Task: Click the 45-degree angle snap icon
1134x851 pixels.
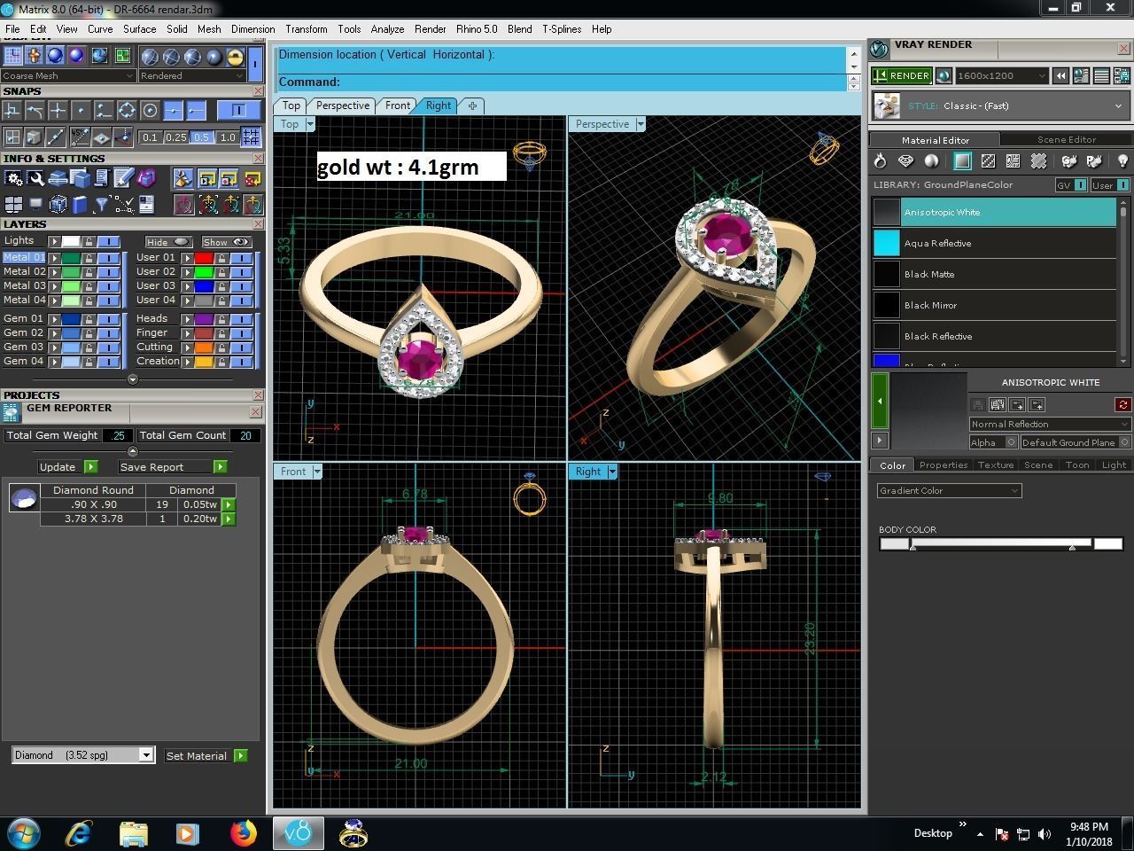Action: 81,137
